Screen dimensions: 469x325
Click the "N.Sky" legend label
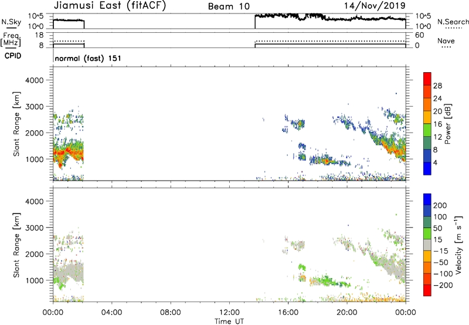[x=11, y=22]
